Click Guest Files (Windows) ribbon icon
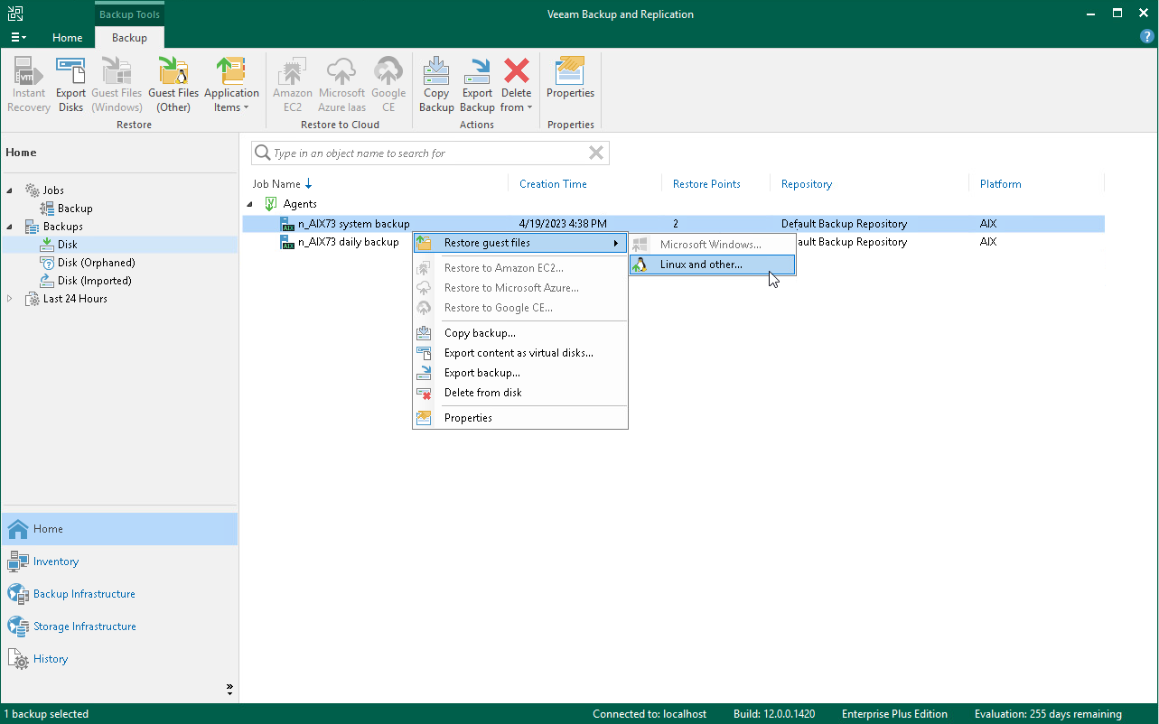 coord(117,85)
